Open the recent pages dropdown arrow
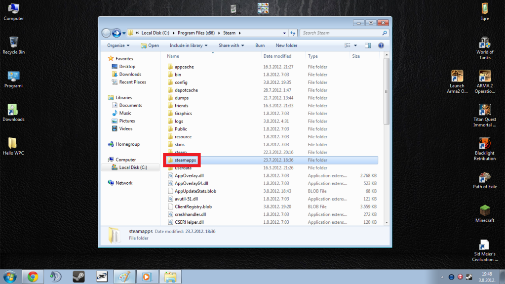 click(x=124, y=33)
